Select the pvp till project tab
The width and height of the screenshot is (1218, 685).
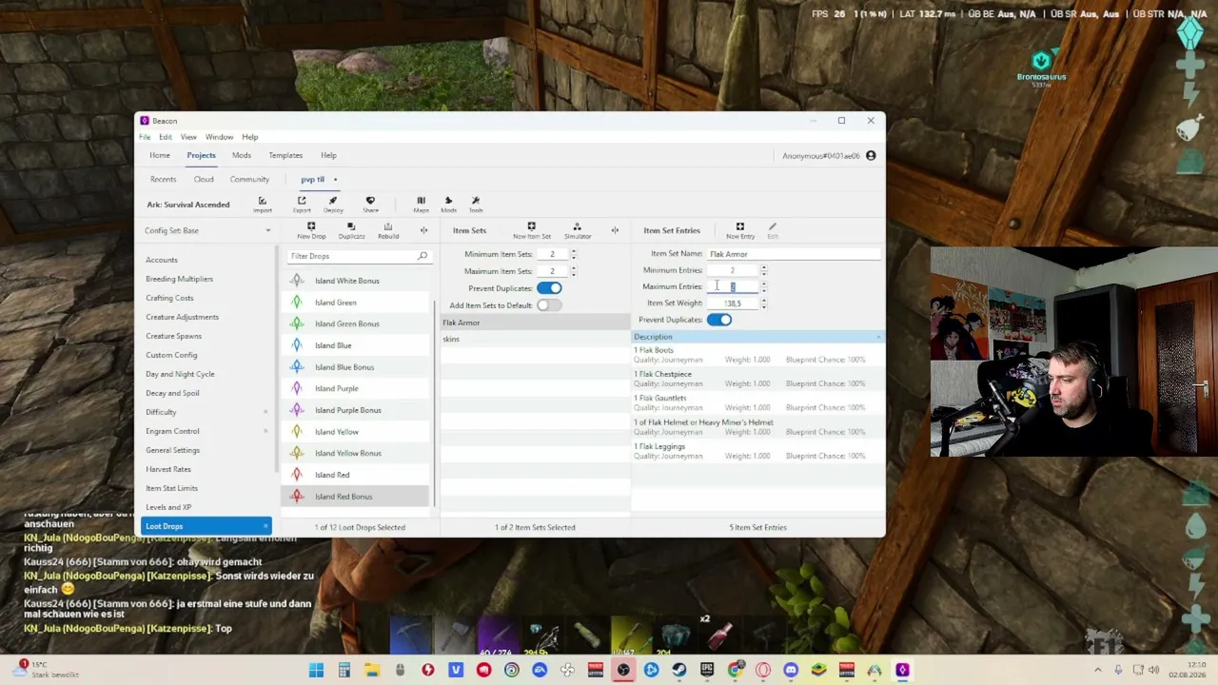coord(312,179)
